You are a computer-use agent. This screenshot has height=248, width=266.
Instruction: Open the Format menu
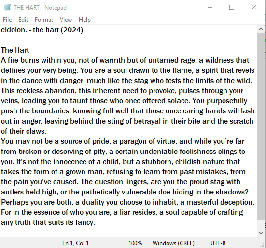point(44,20)
